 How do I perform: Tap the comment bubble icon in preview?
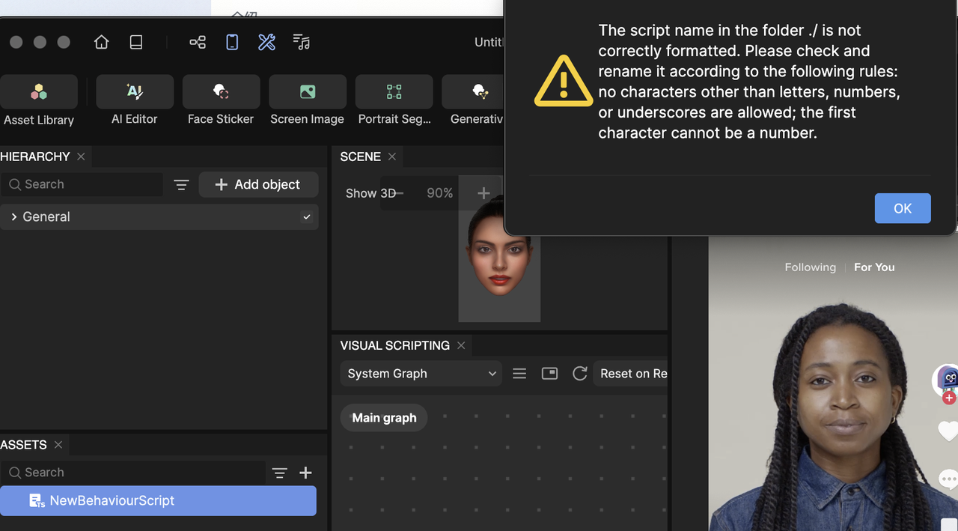click(948, 478)
